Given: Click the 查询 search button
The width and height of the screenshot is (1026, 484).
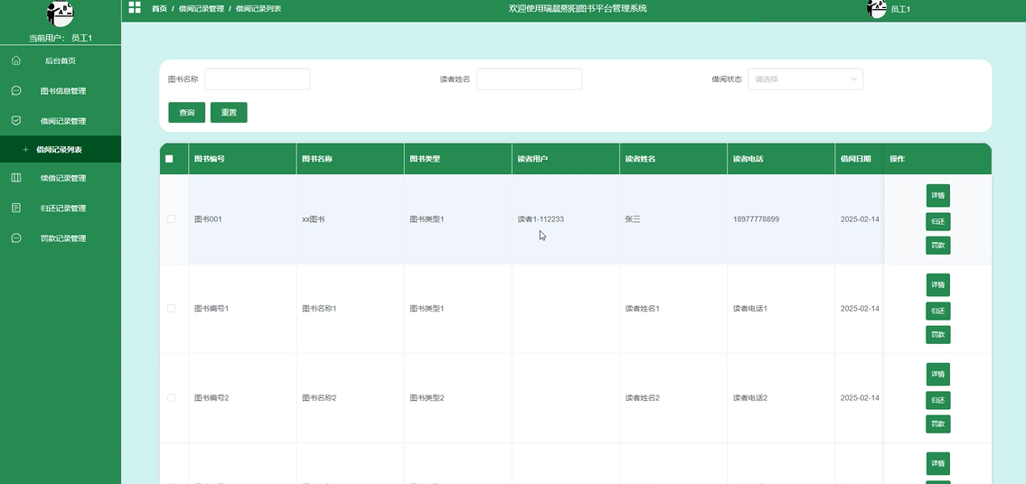Looking at the screenshot, I should (x=186, y=113).
